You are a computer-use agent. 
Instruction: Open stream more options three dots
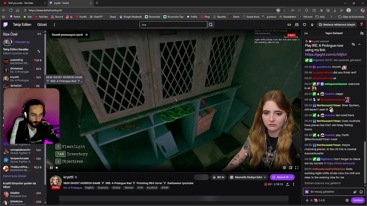pos(294,184)
